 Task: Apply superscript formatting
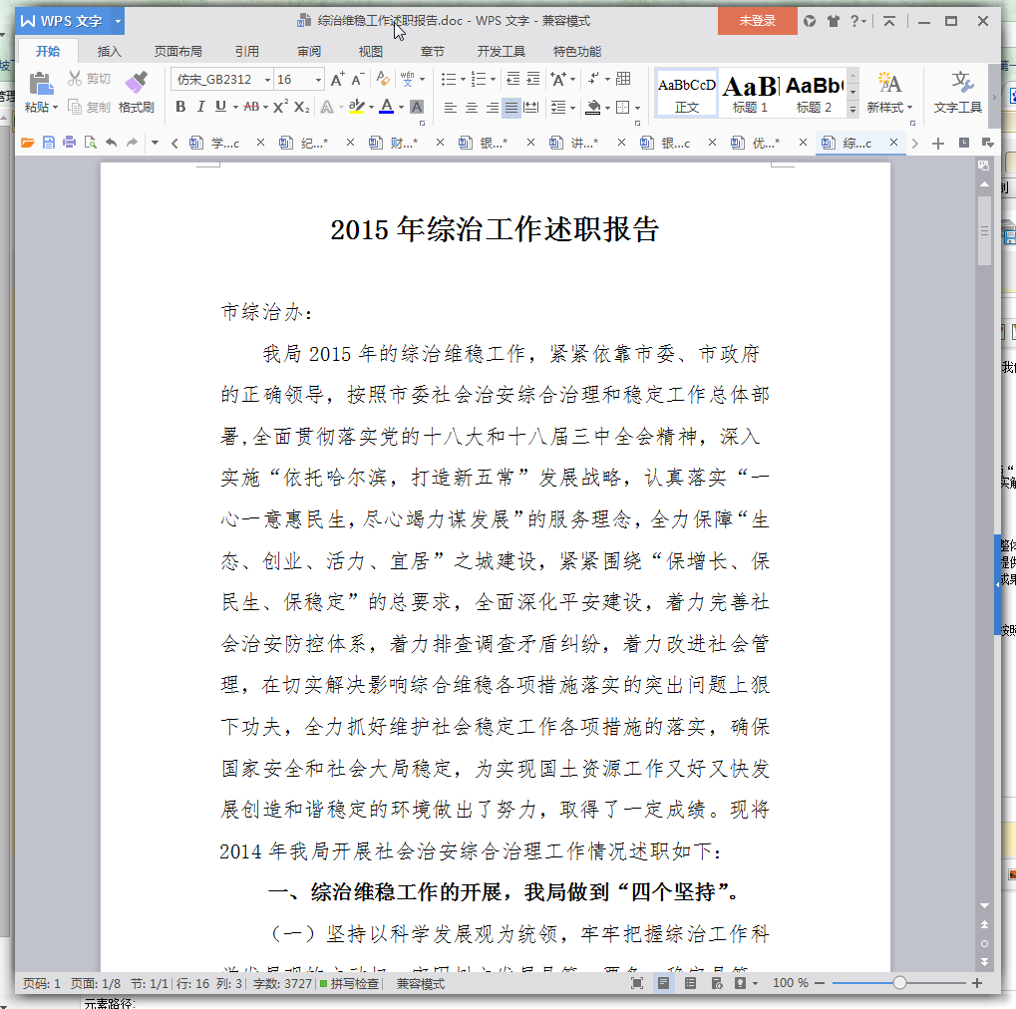[281, 106]
